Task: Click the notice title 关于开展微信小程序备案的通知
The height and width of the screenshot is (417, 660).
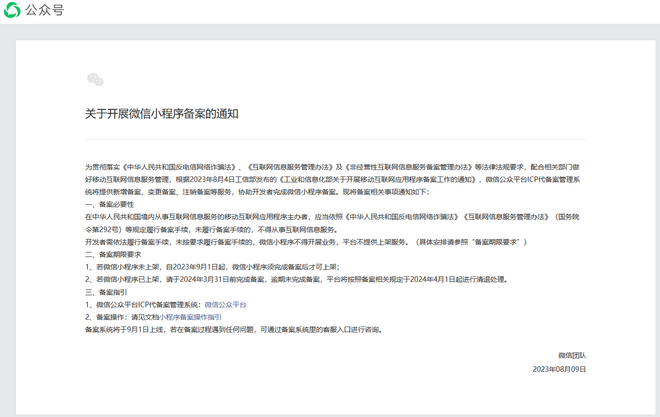Action: [x=162, y=114]
